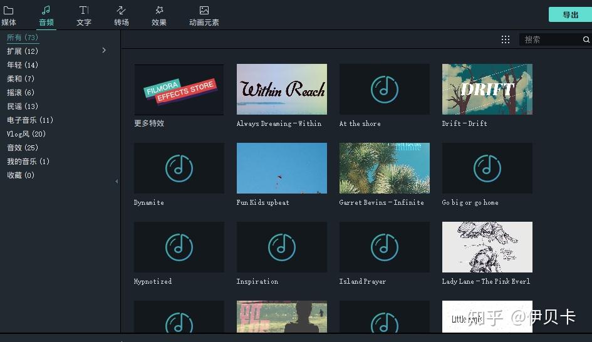This screenshot has width=592, height=342.
Task: Open the 媒体 media folder tab
Action: [8, 16]
